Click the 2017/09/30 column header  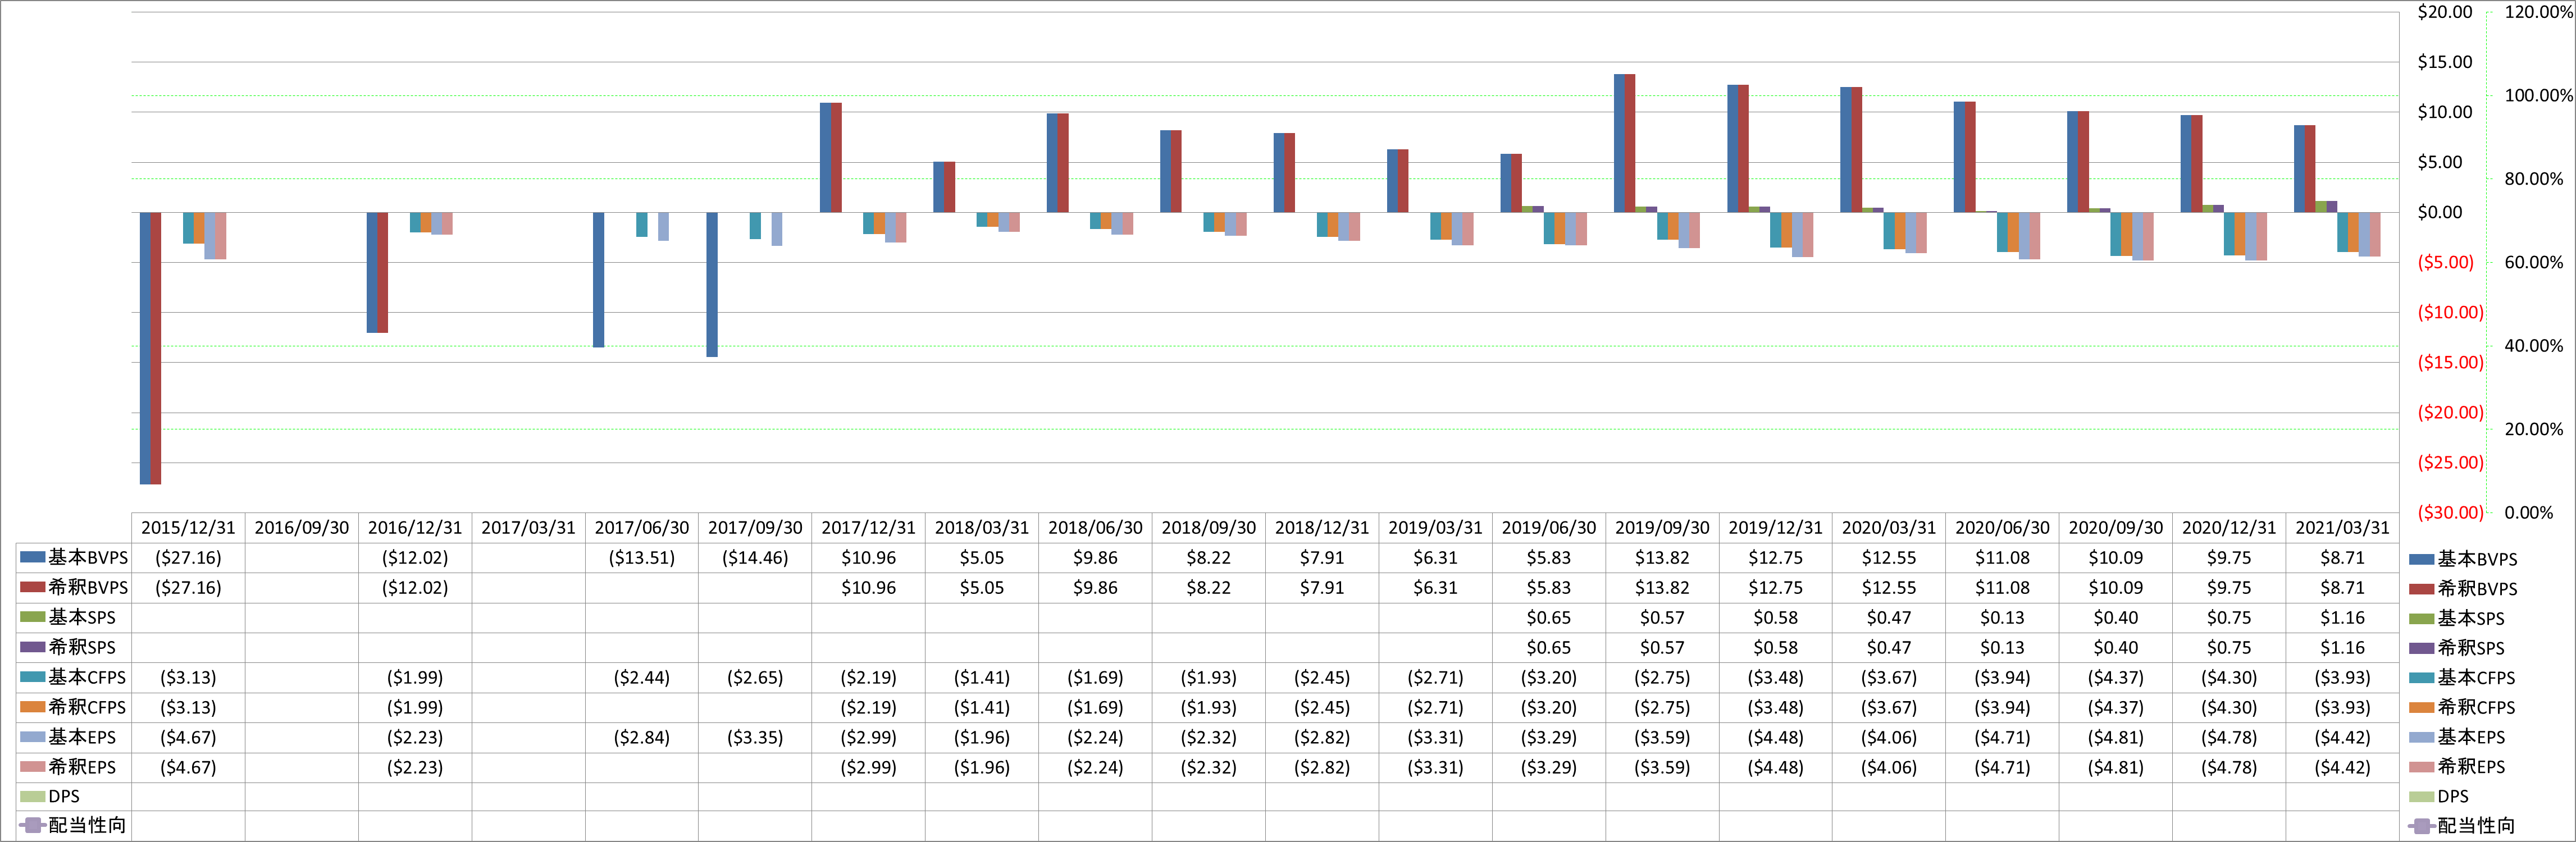(x=755, y=528)
